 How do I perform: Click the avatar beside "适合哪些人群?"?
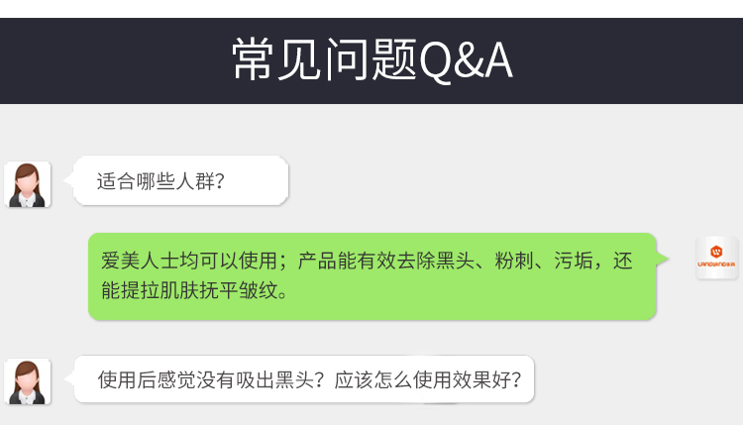[28, 184]
